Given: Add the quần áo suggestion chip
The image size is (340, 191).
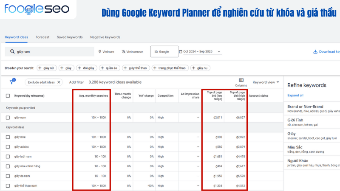Looking at the screenshot, I should tap(110, 68).
